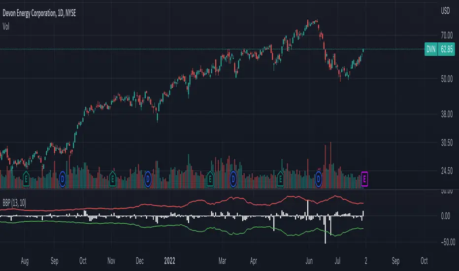This screenshot has height=271, width=459.
Task: Click the earnings E marker near August 2021
Action: coord(26,178)
